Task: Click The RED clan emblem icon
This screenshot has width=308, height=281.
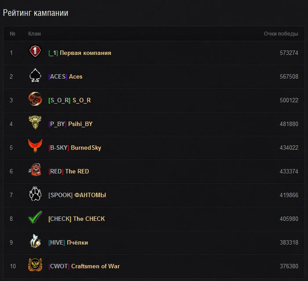Action: [35, 170]
